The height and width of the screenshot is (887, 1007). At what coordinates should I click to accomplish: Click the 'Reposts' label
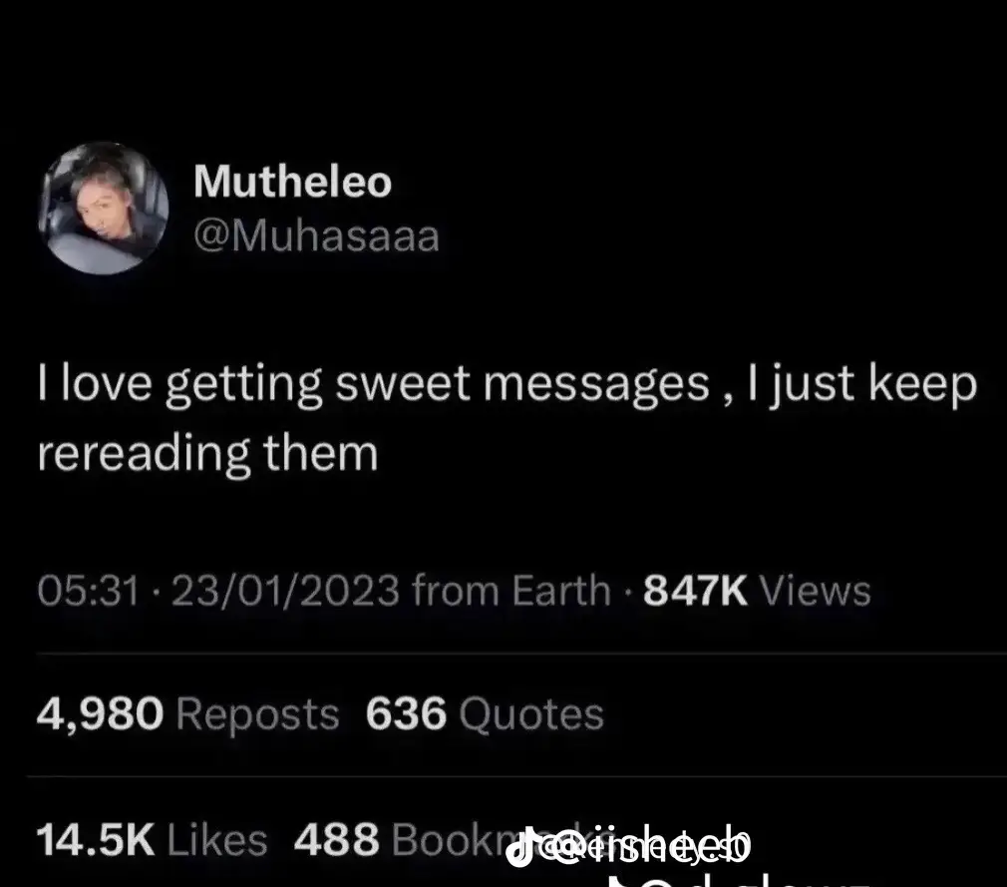point(257,714)
